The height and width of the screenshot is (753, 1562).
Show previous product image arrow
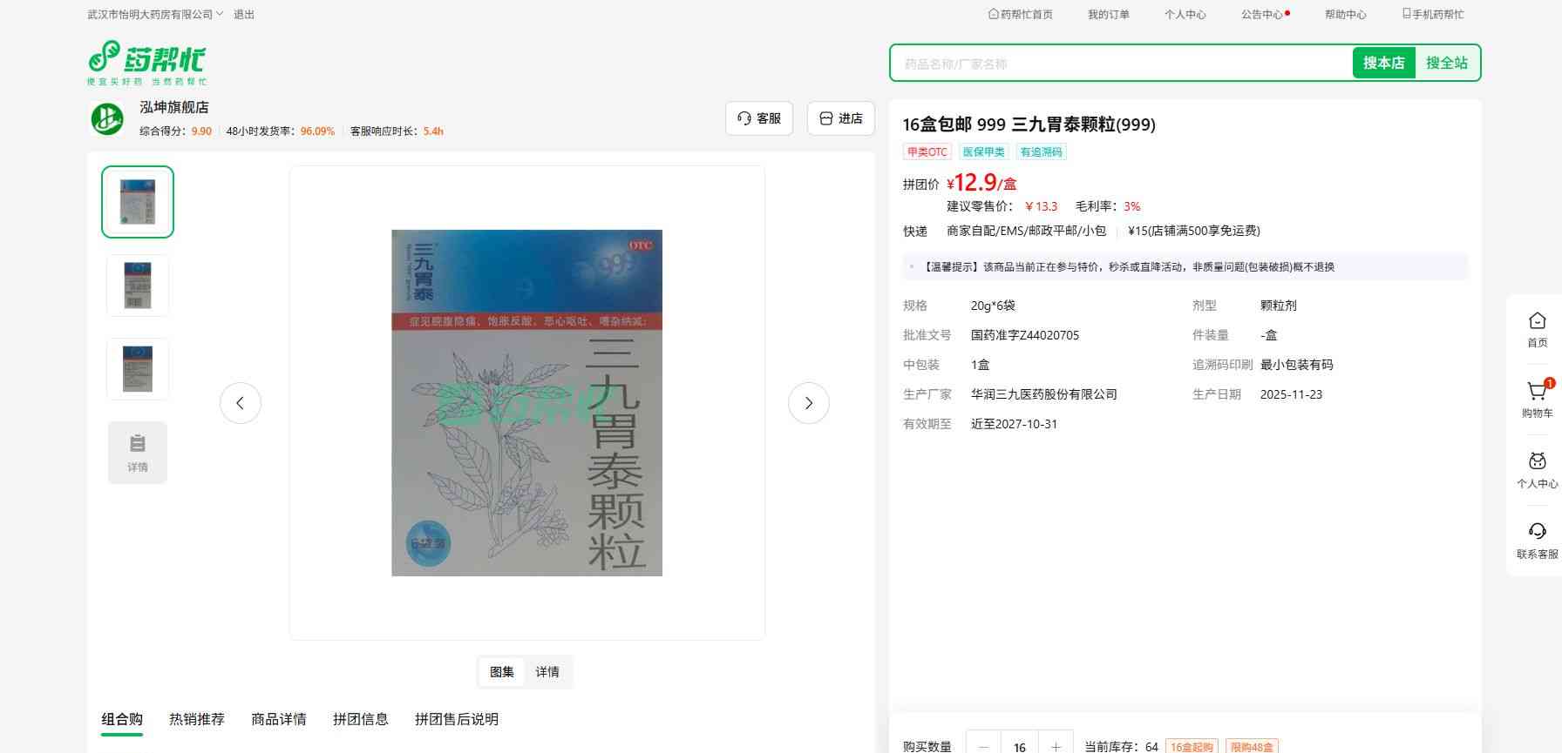[x=241, y=403]
